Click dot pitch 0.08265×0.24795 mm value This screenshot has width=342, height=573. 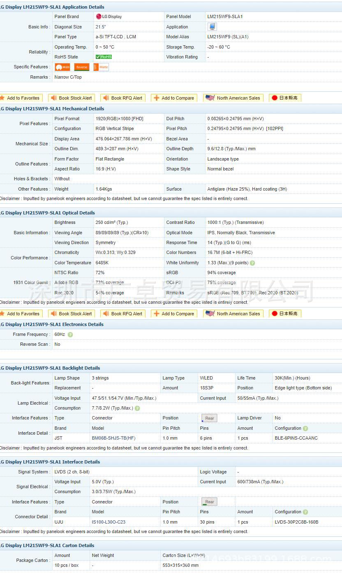(x=236, y=119)
